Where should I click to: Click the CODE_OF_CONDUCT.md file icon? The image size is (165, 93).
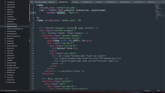point(5,29)
